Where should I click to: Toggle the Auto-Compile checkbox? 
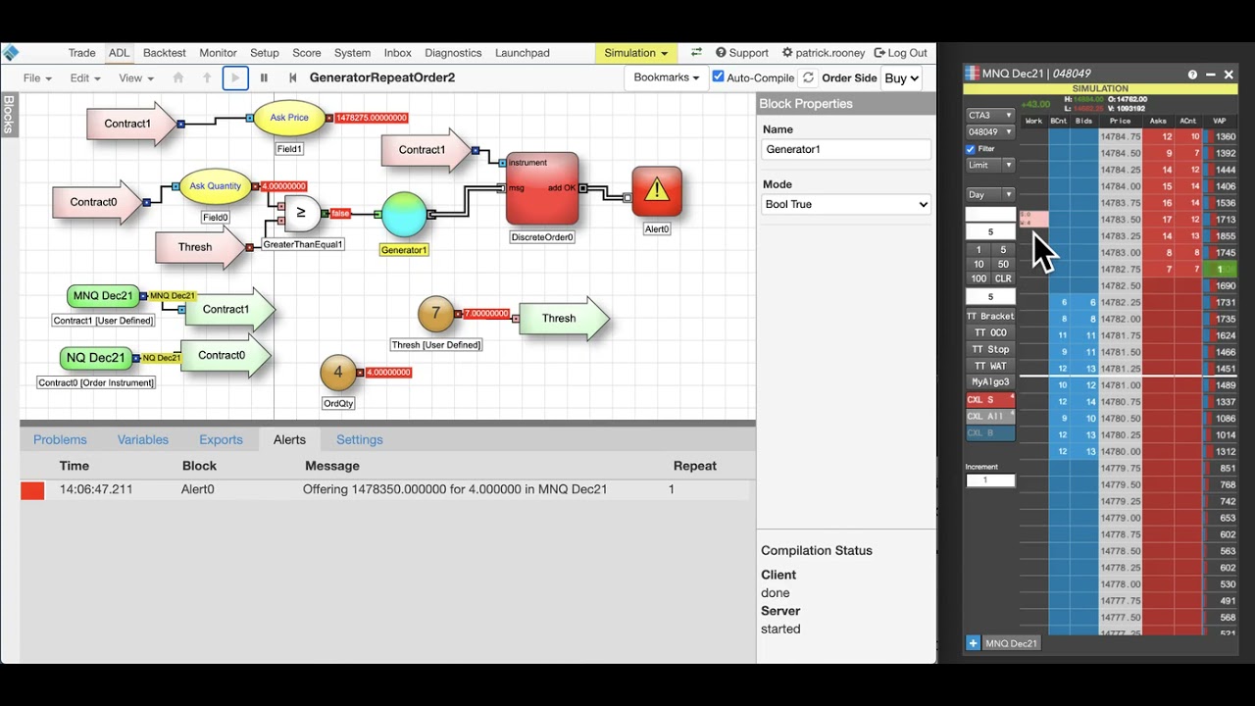coord(719,76)
